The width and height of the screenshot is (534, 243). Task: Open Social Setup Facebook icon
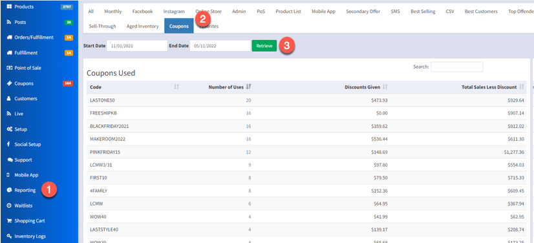[x=8, y=144]
